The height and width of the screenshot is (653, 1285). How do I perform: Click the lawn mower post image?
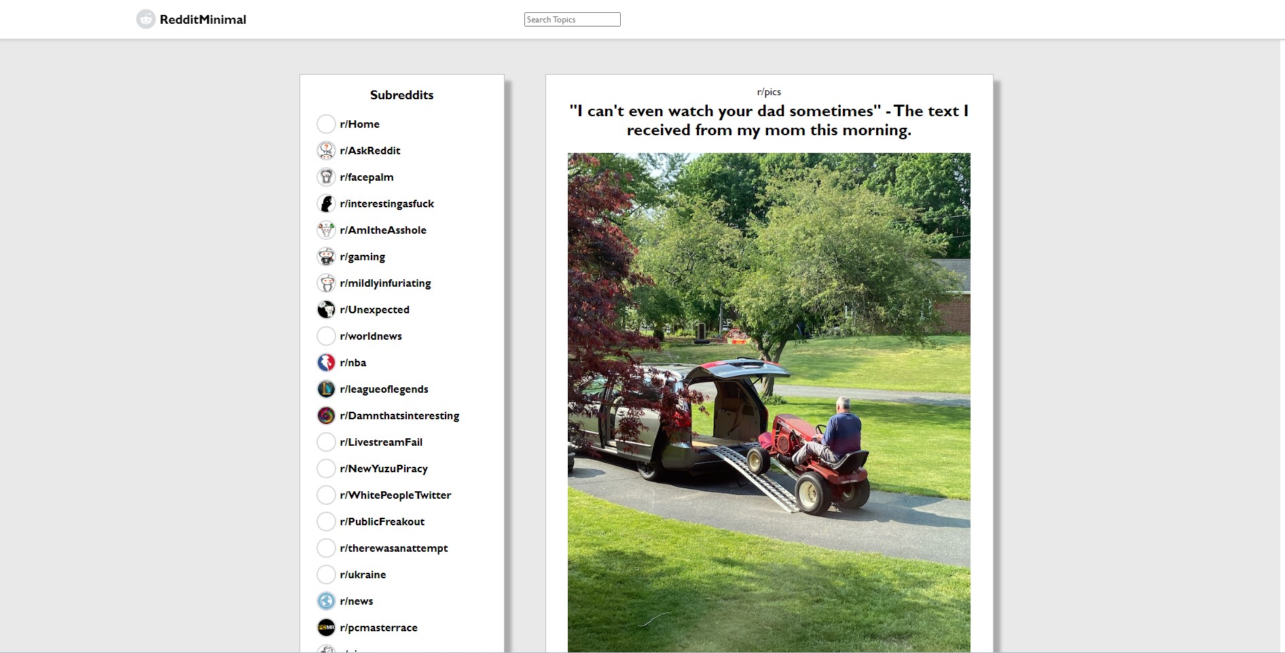(769, 402)
